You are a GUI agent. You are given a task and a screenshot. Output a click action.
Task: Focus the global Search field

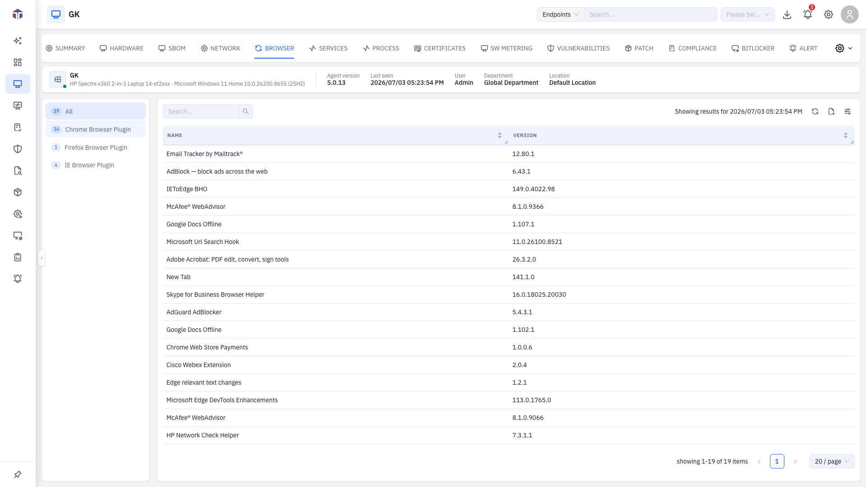(x=650, y=14)
